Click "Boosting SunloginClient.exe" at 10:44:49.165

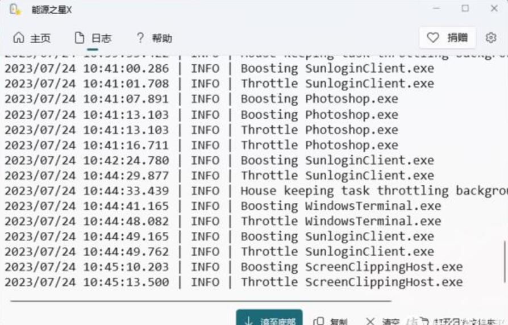[x=338, y=236]
